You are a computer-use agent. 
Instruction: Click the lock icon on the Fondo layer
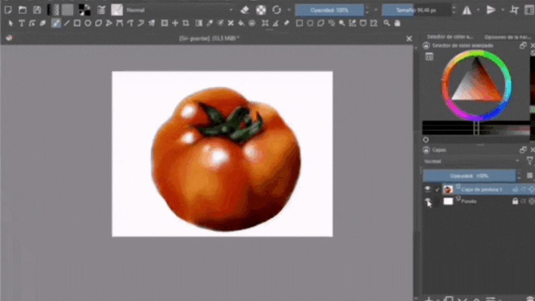(x=515, y=201)
